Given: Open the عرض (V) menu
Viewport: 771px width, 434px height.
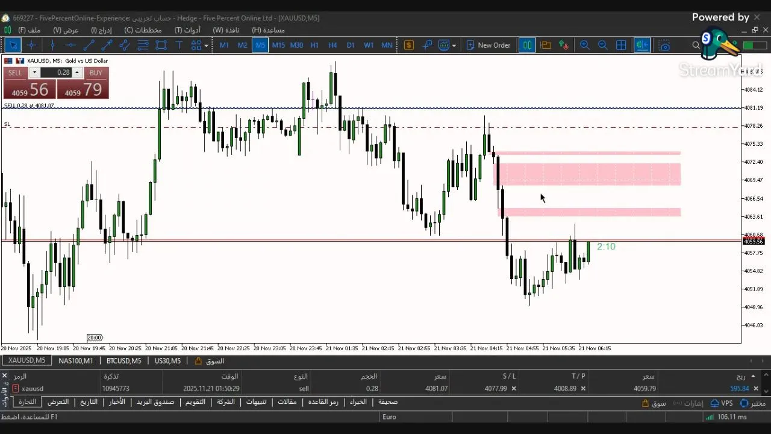Looking at the screenshot, I should [66, 30].
